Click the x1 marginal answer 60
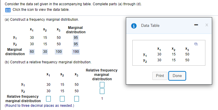The width and height of the screenshot is (218, 110). (32, 52)
